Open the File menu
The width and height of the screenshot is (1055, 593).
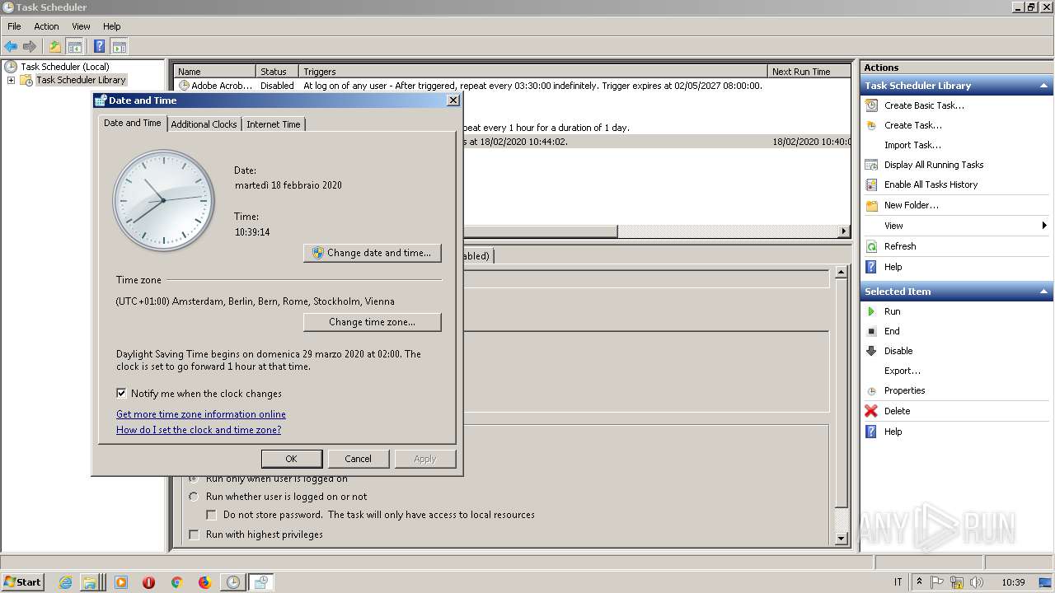point(14,26)
